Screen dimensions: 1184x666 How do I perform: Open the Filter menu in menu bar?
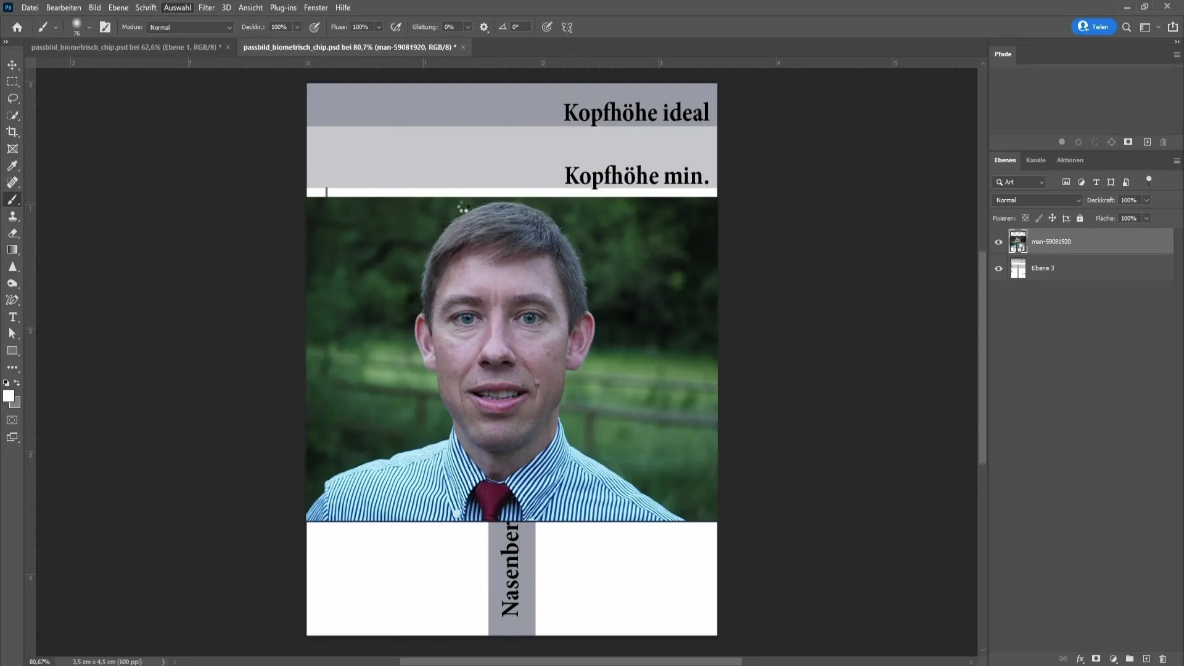tap(206, 7)
